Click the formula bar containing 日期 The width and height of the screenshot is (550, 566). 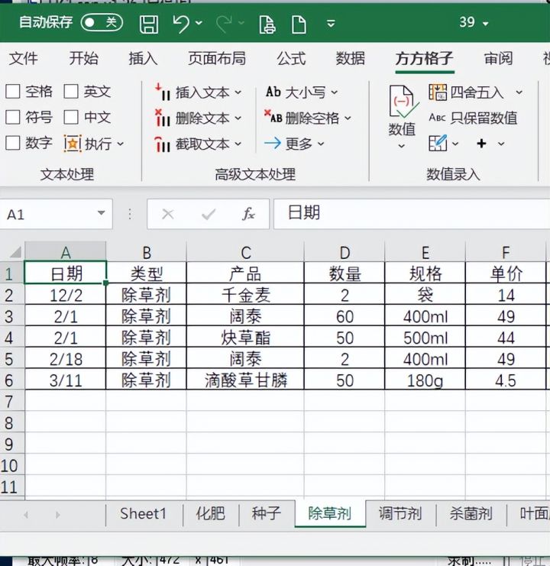click(x=412, y=214)
